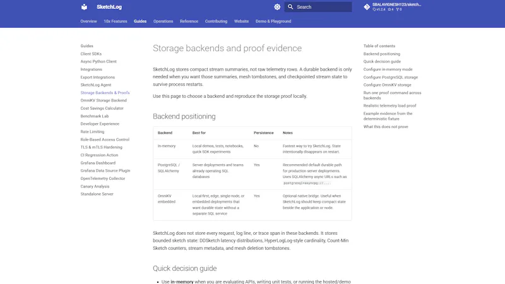Open the Demo & Playground tab
Image resolution: width=505 pixels, height=284 pixels.
coord(273,21)
